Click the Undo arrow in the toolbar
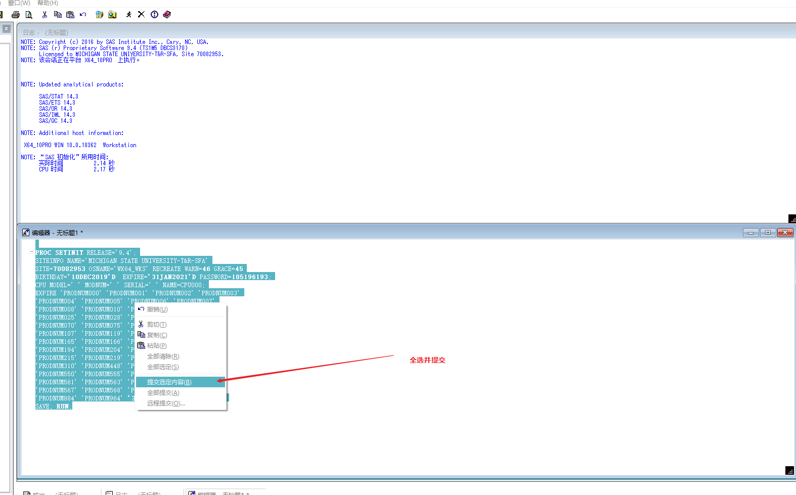Viewport: 796px width, 495px height. click(83, 15)
